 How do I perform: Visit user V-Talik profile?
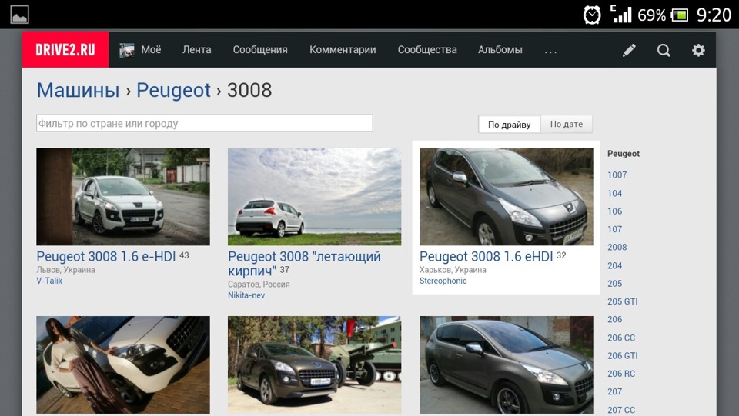[x=49, y=281]
